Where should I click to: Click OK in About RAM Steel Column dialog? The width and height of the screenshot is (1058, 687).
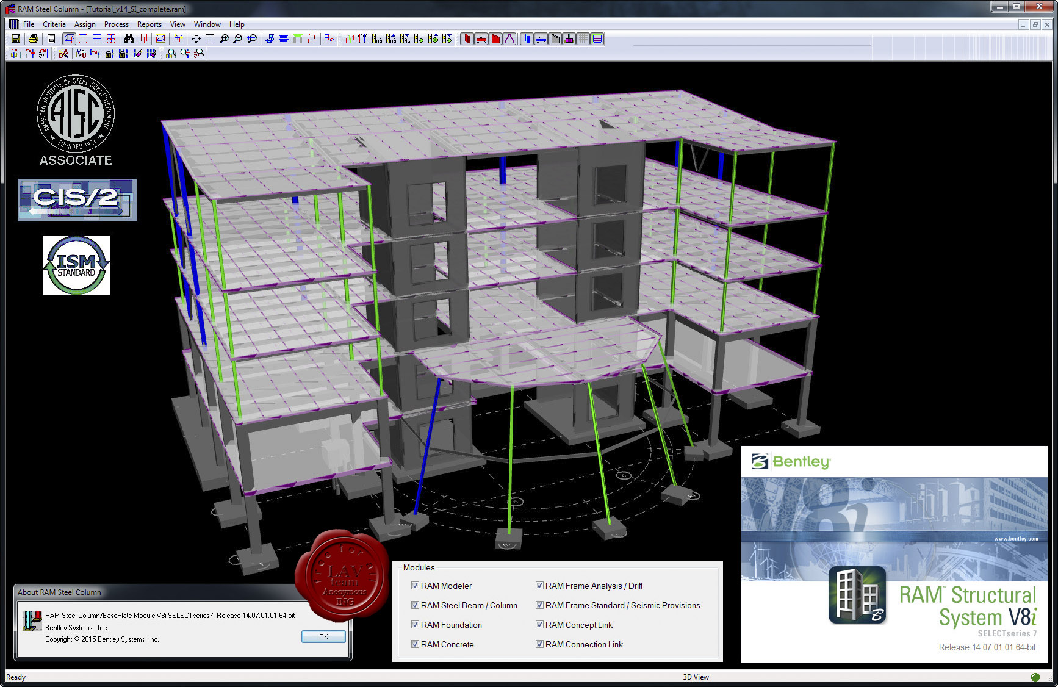pos(323,636)
